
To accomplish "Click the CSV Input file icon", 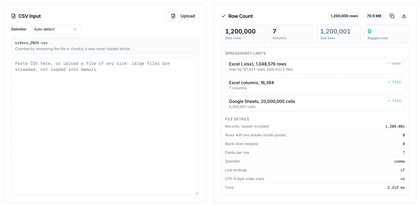I will [x=14, y=16].
